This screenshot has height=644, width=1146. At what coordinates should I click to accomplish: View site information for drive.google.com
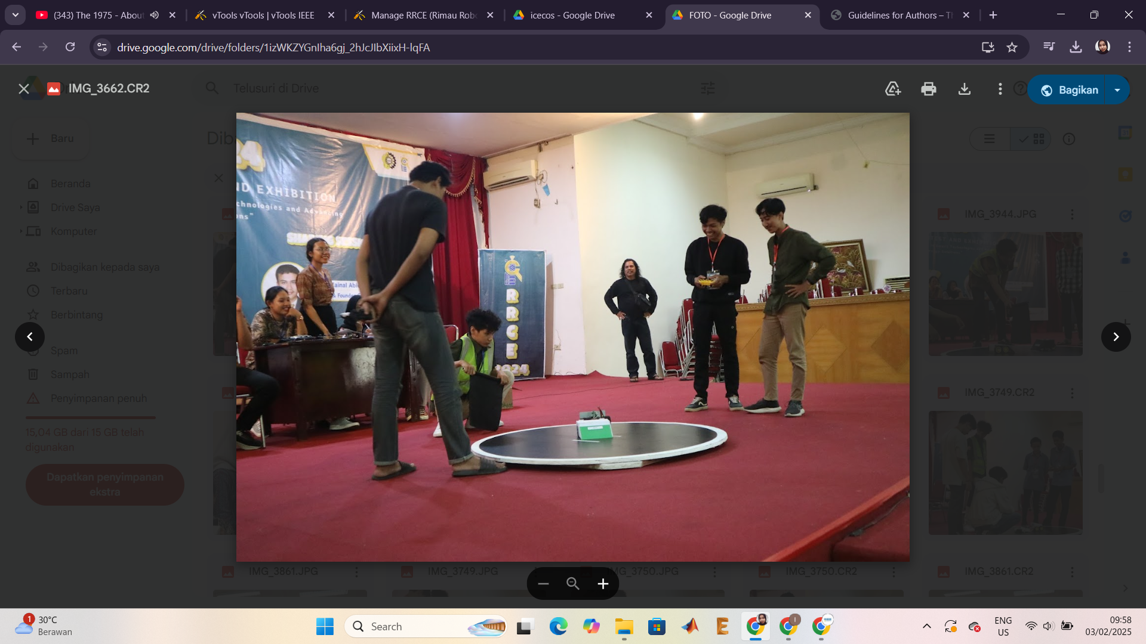coord(103,47)
